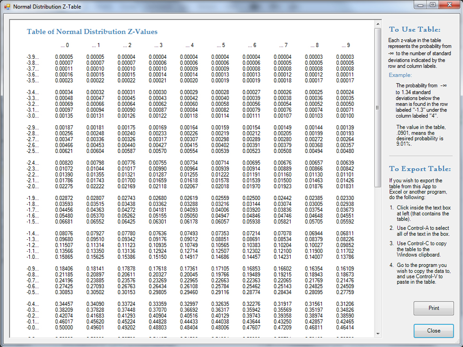Viewport: 463px width, 347px height.
Task: Click the value 0.00494
Action: point(314,151)
